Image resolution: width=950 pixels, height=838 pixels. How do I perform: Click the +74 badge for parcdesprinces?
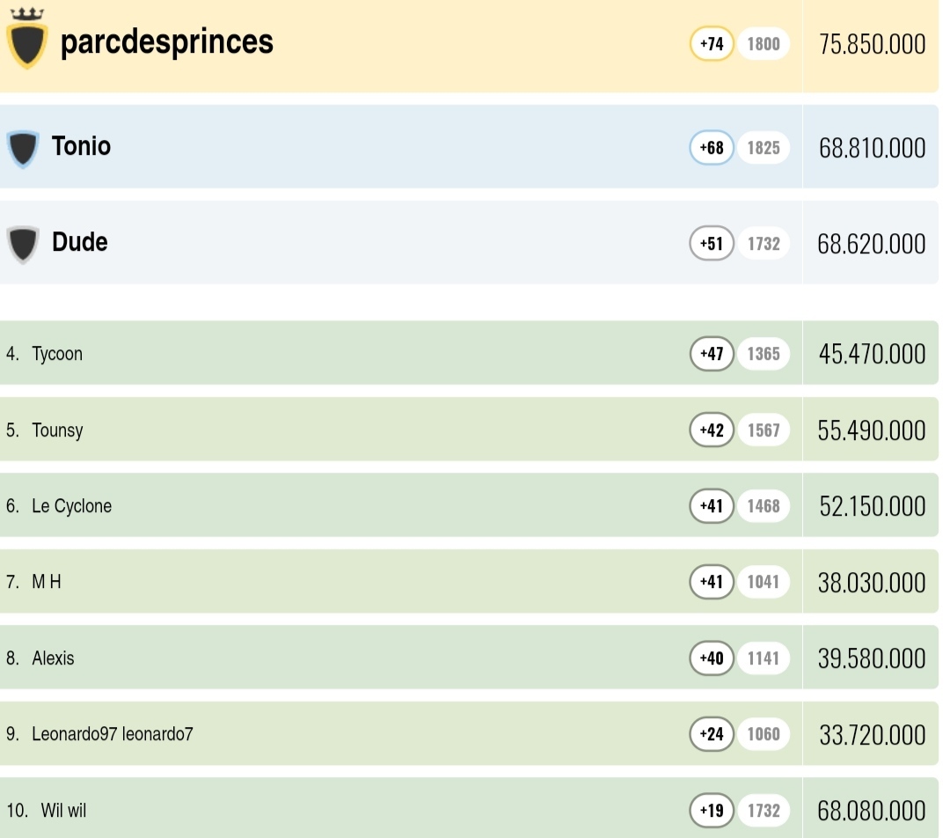pyautogui.click(x=712, y=44)
